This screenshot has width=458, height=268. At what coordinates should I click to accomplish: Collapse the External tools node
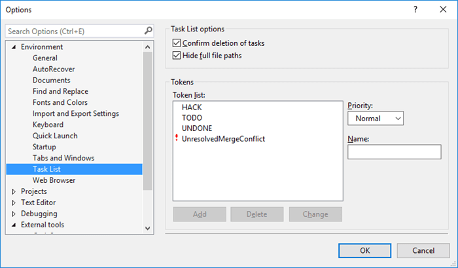[x=14, y=225]
